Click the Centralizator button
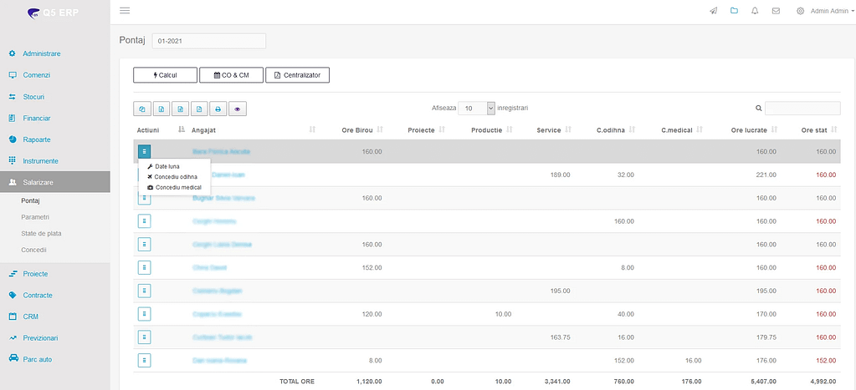 point(298,75)
